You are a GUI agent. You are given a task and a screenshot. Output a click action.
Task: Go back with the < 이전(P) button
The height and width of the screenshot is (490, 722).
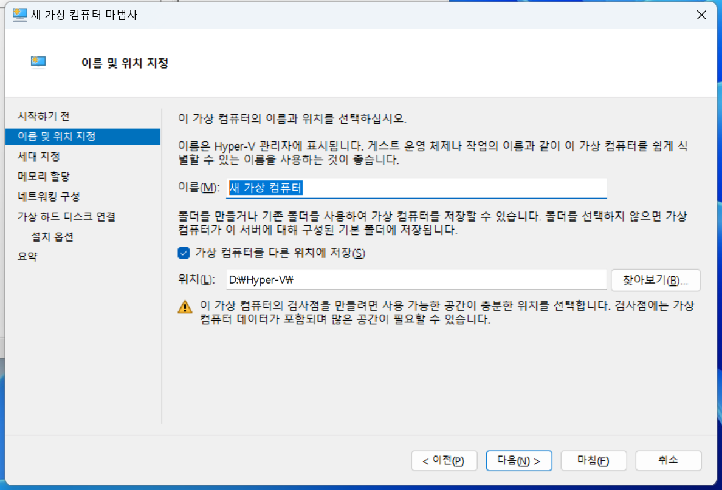click(444, 461)
